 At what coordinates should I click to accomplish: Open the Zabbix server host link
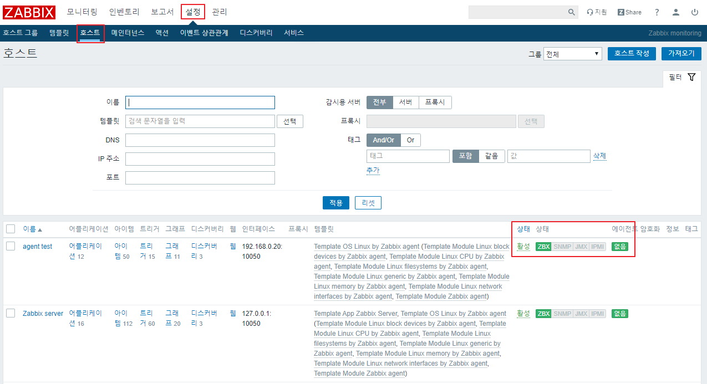coord(43,314)
